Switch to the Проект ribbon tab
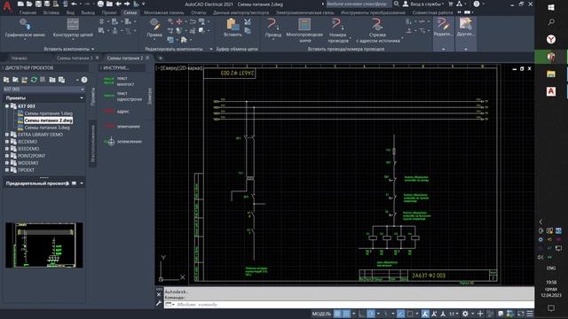The width and height of the screenshot is (568, 319). 109,12
